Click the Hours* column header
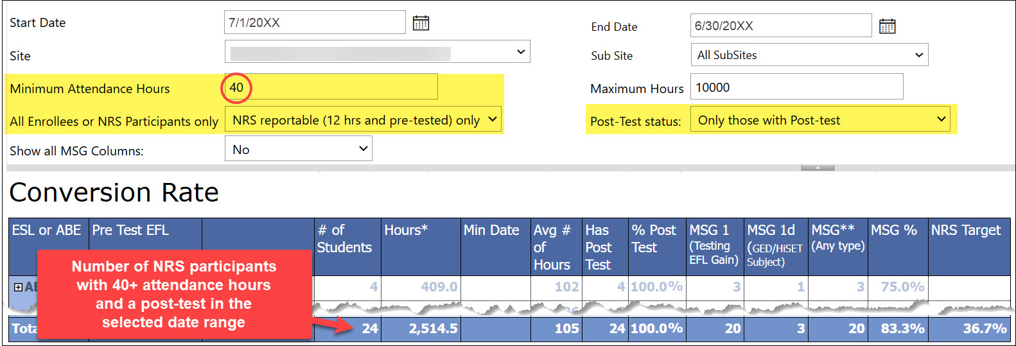 pyautogui.click(x=406, y=230)
